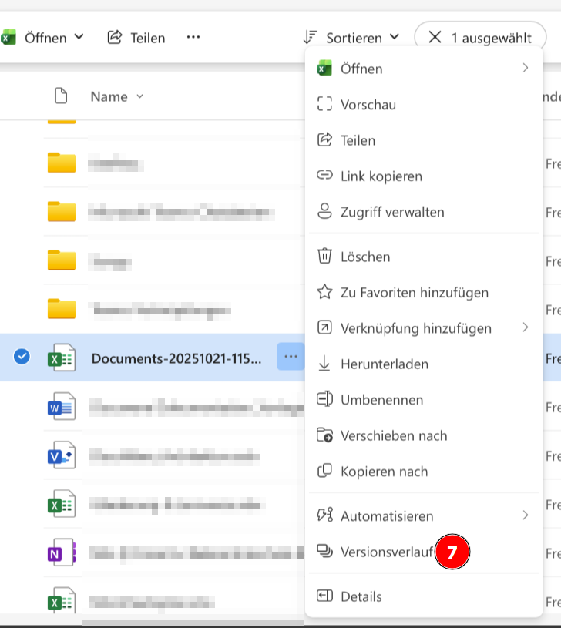The image size is (561, 628).
Task: Click Teilen button in the top toolbar
Action: click(x=136, y=37)
